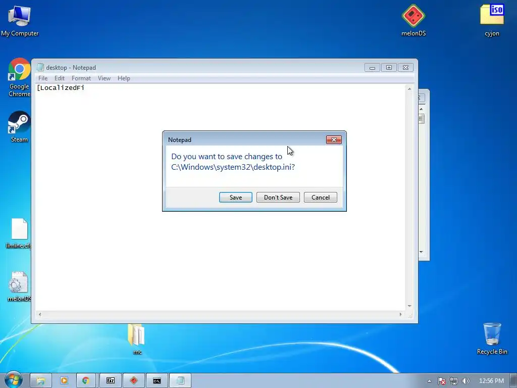Click the [LocalizedFi text in the editor

tap(61, 88)
